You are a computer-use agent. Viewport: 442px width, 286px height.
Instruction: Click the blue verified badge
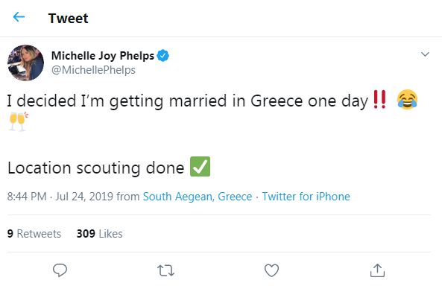coord(163,55)
